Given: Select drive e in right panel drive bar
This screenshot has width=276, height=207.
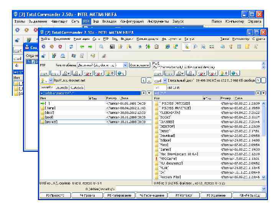Looking at the screenshot, I should [180, 73].
